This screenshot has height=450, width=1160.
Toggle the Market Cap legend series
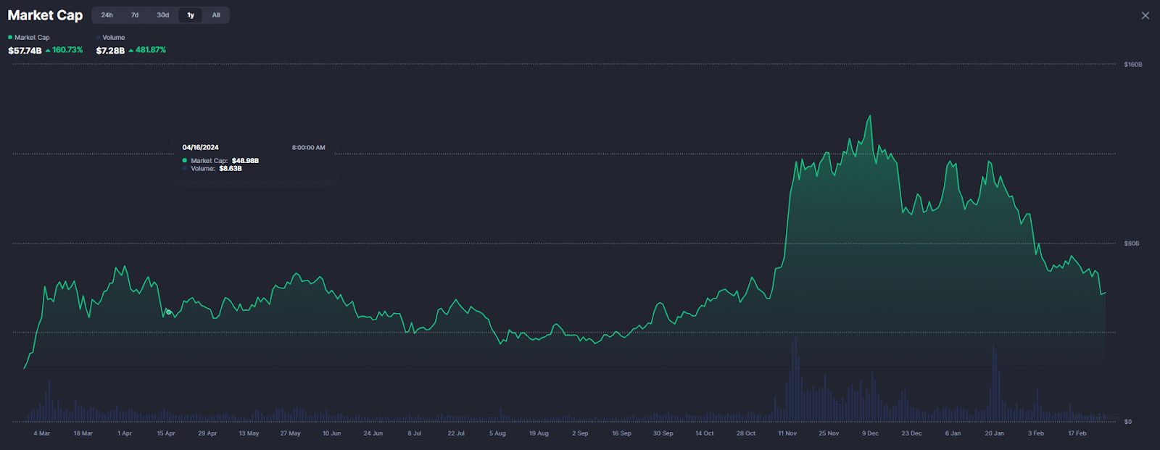coord(29,38)
